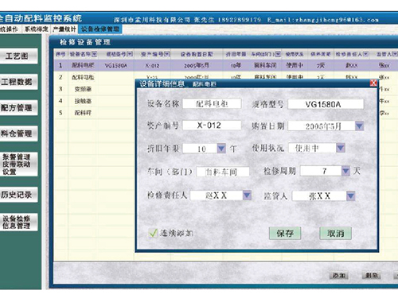Click the 保存 button
398x298 pixels.
coord(285,234)
